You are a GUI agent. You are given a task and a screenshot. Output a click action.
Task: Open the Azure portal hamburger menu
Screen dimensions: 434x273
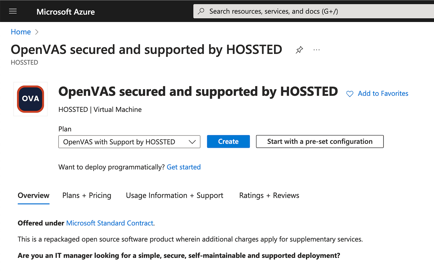pyautogui.click(x=13, y=11)
